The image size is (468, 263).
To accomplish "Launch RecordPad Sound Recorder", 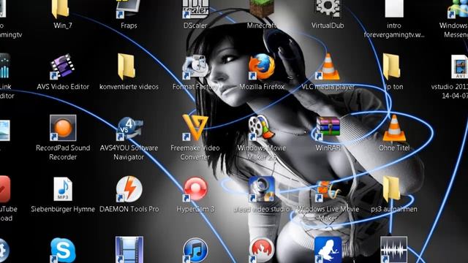I will (x=63, y=128).
